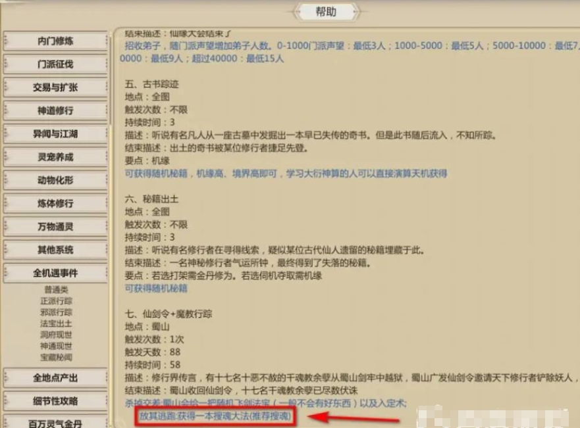Open the 细节性攻略 category
Image resolution: width=580 pixels, height=428 pixels.
click(55, 401)
